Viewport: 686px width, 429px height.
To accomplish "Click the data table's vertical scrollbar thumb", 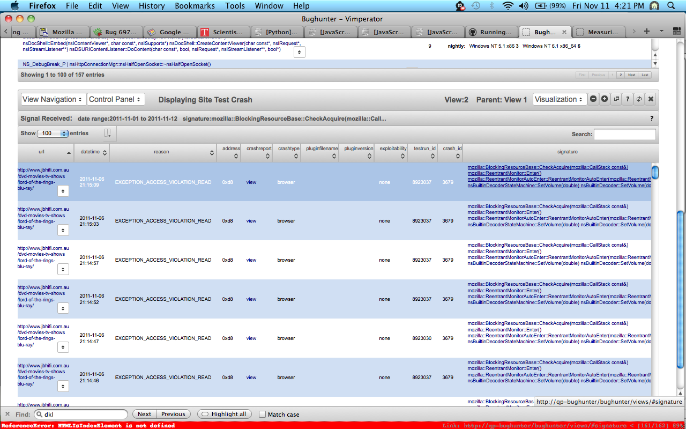I will (655, 173).
